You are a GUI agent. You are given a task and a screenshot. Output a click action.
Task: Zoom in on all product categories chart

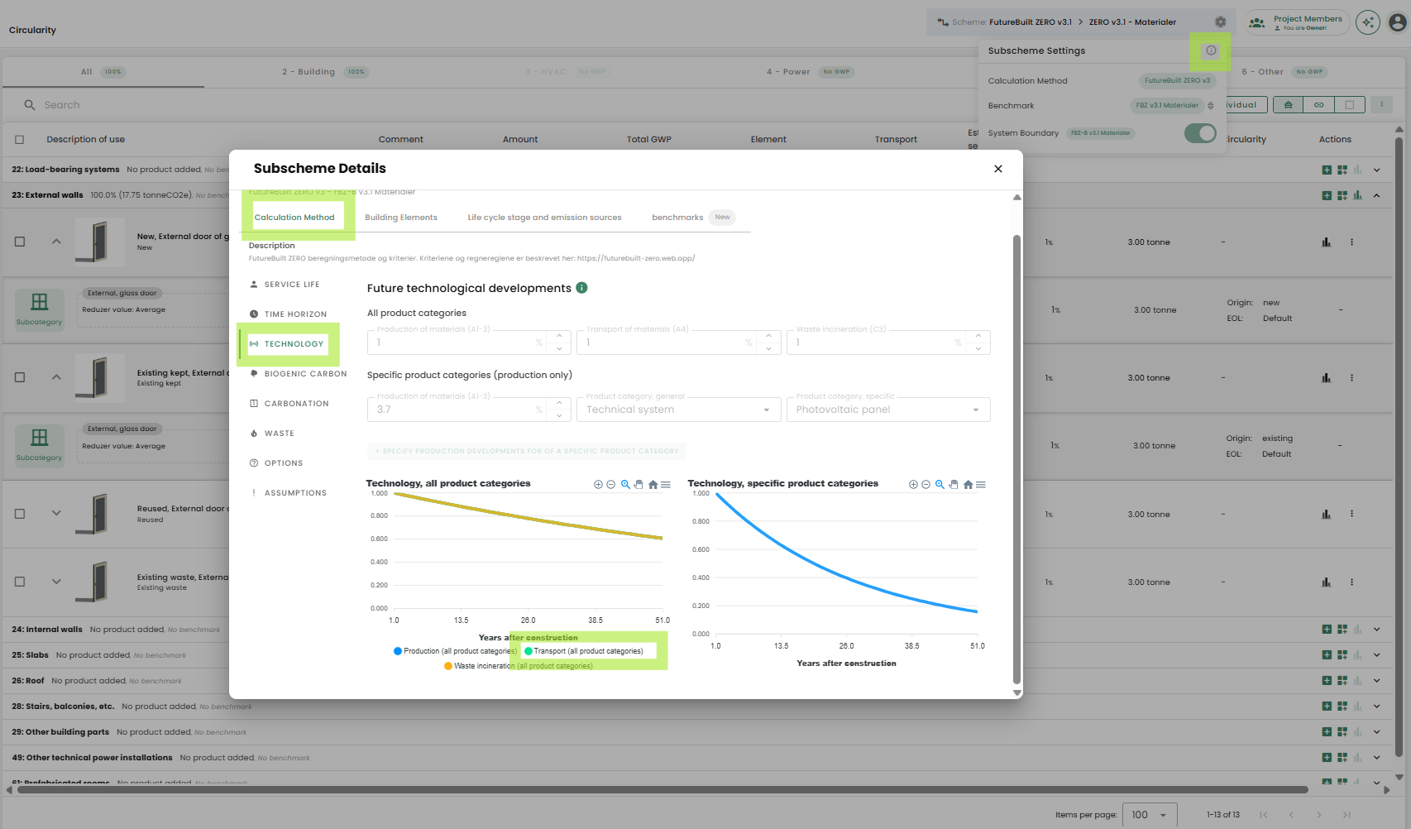(598, 485)
